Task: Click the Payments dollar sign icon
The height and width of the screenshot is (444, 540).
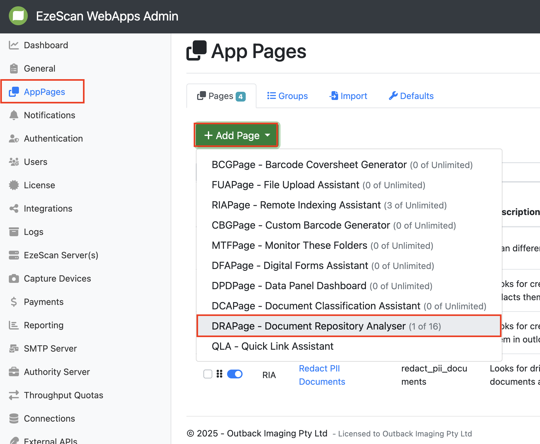Action: (x=14, y=302)
